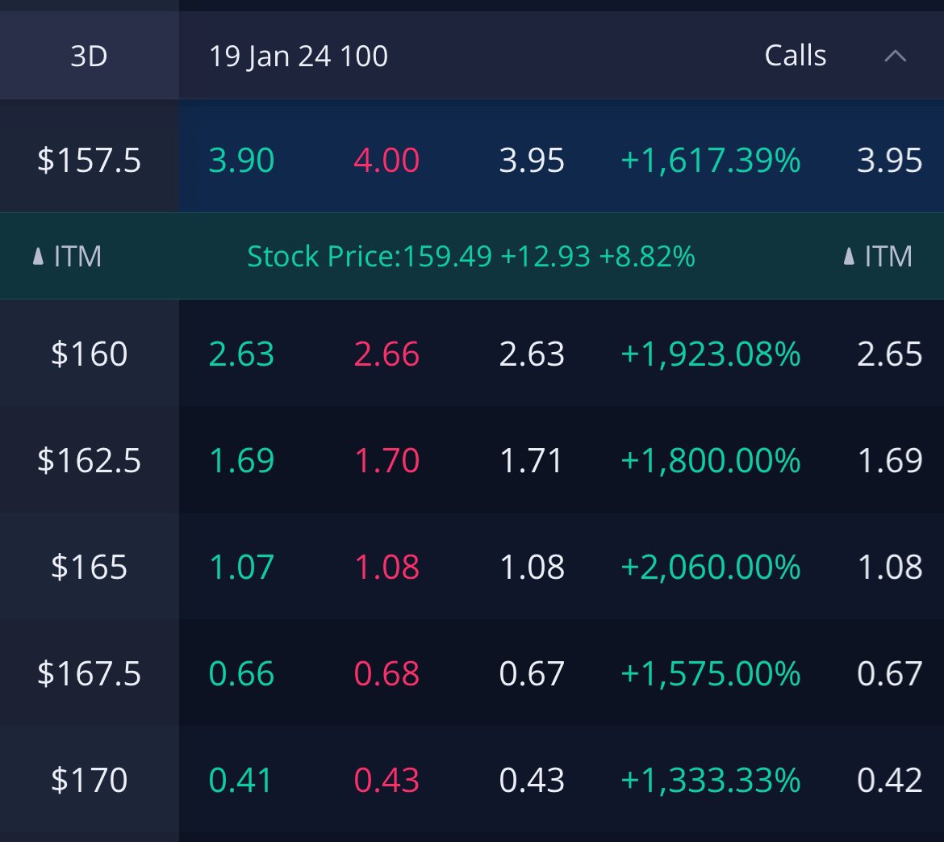
Task: Click the 0.41 bid for $170
Action: click(x=240, y=780)
